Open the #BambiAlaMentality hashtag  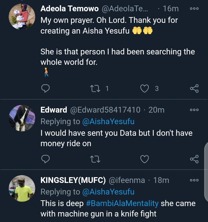coord(122,203)
